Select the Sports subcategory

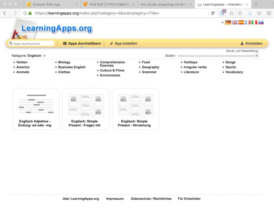point(231,67)
